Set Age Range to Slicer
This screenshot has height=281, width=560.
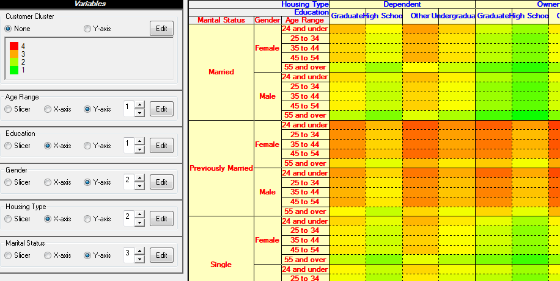click(8, 109)
